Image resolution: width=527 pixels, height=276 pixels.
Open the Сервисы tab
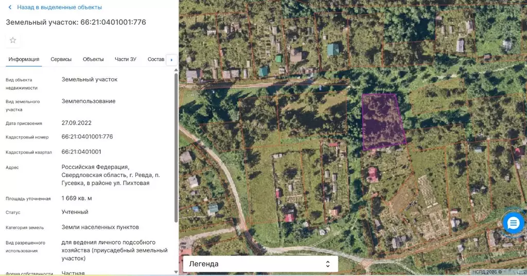point(61,59)
